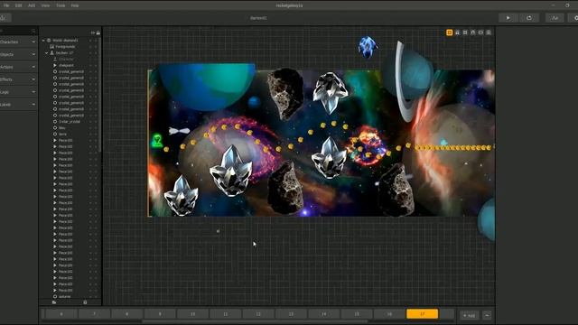Click the restart/reload preview button
The width and height of the screenshot is (578, 325).
click(x=529, y=18)
